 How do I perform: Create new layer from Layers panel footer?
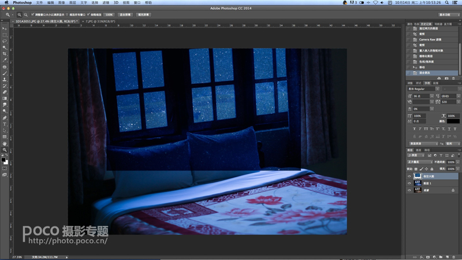pyautogui.click(x=447, y=257)
